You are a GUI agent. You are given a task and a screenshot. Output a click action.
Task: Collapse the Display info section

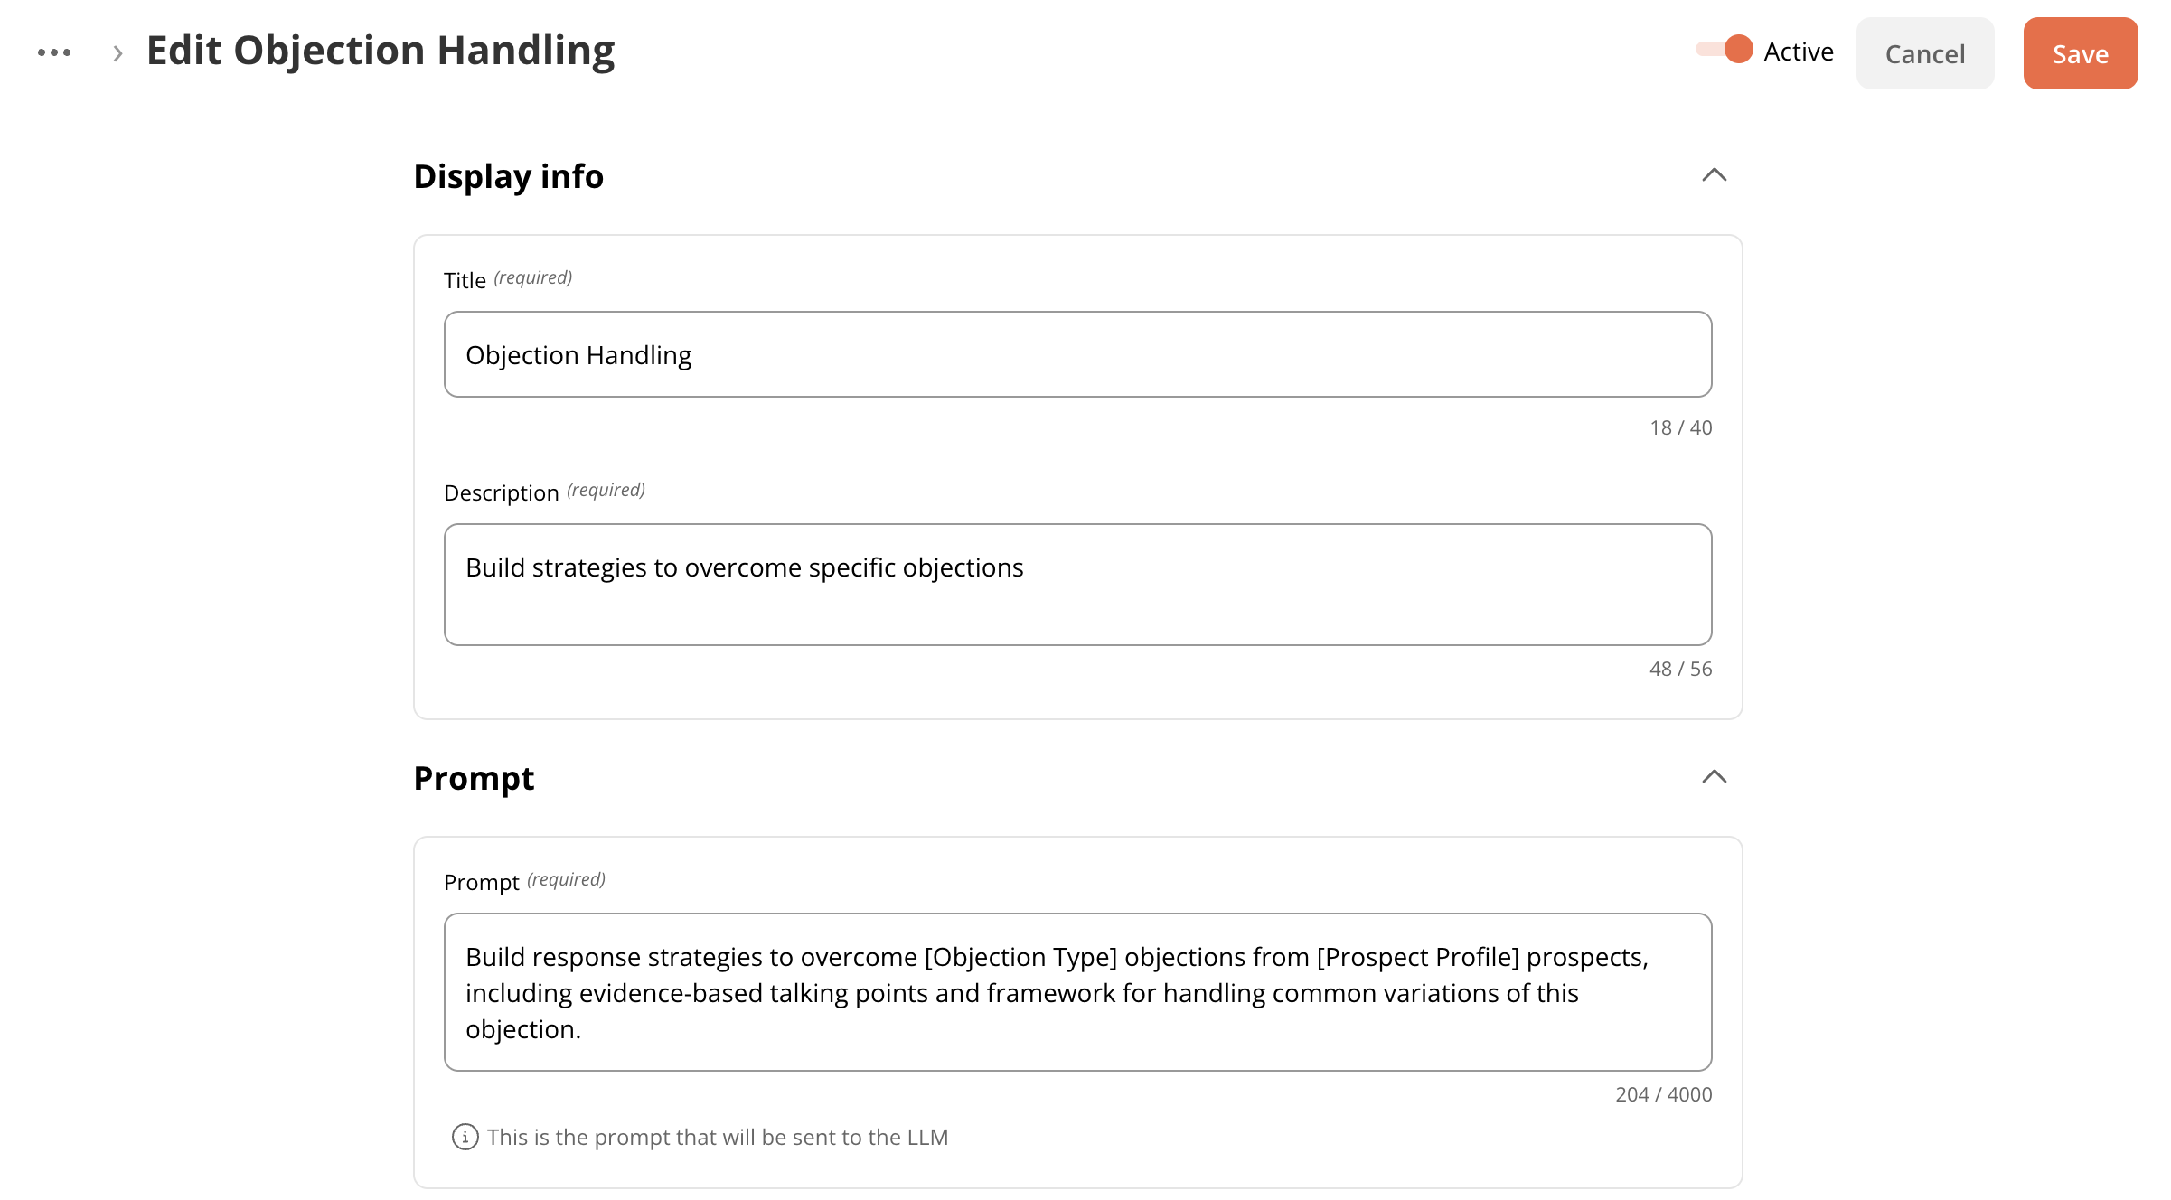tap(1715, 174)
